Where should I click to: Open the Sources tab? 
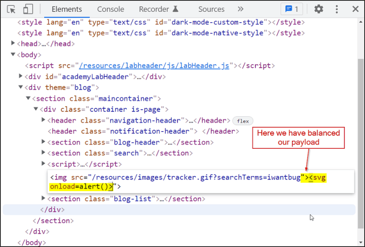coord(211,9)
